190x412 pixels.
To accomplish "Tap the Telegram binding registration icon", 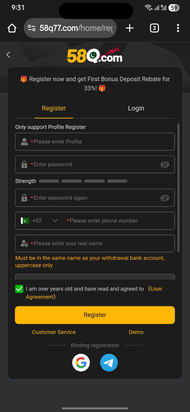I will point(109,363).
